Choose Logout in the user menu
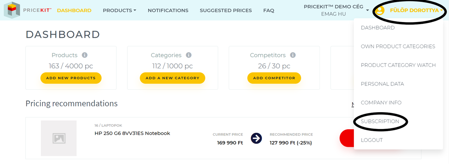Viewport: 449px width, 164px height. [x=372, y=140]
